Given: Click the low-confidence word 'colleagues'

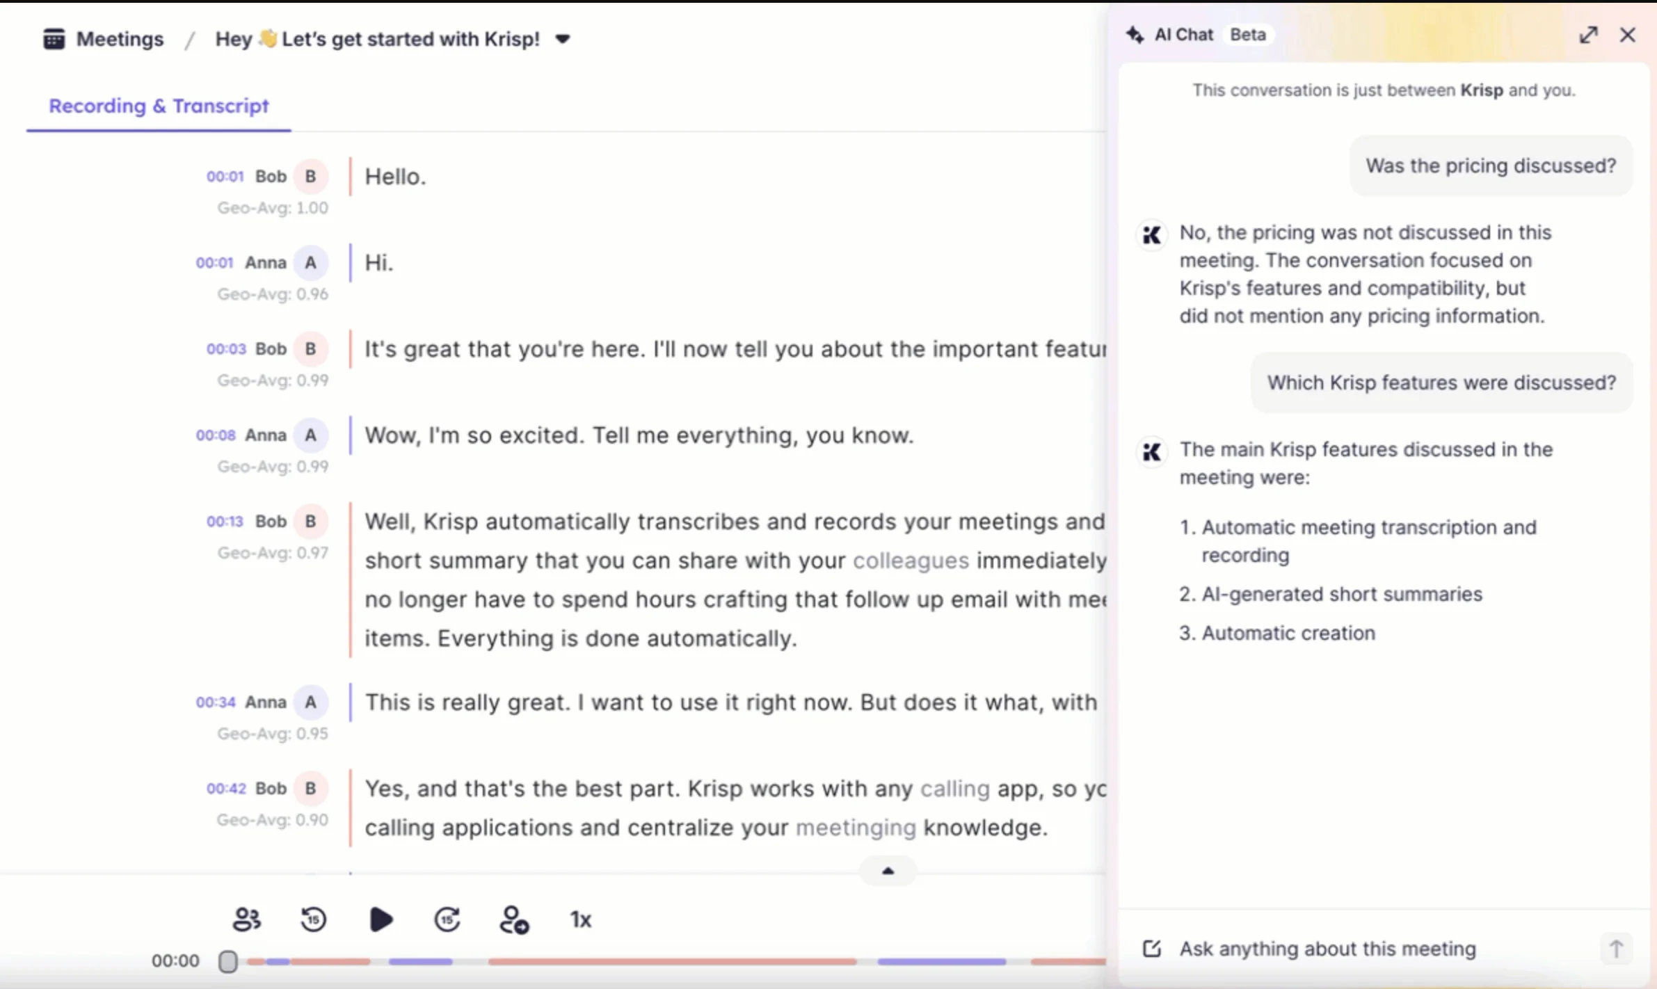Looking at the screenshot, I should click(911, 561).
